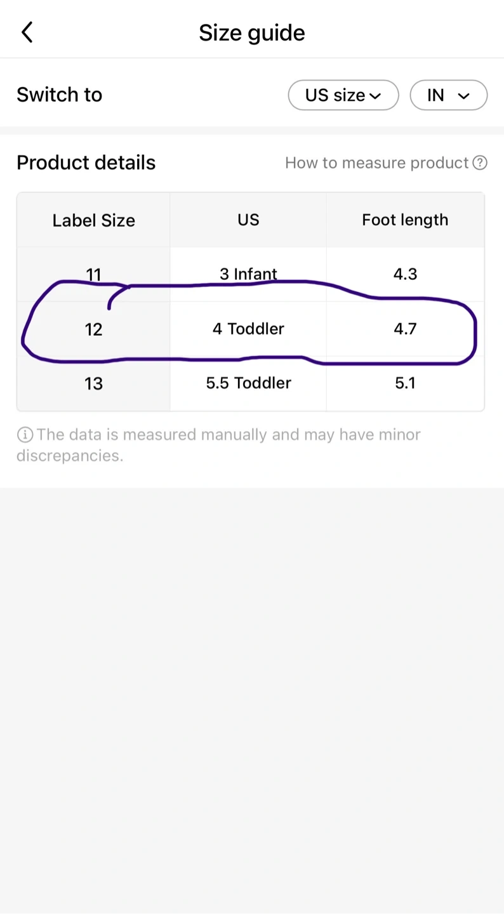
Task: Select label size 12 cell
Action: [x=93, y=329]
